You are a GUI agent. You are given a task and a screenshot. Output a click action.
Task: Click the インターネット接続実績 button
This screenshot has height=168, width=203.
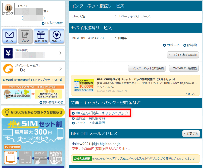coord(147,68)
